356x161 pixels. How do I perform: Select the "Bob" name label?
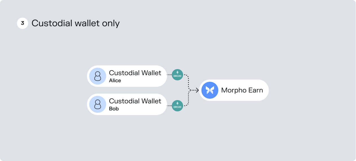[x=114, y=109]
